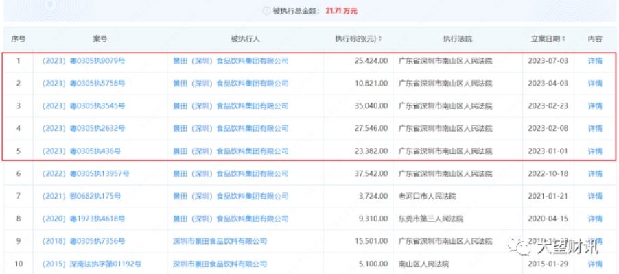This screenshot has height=274, width=619.
Task: Click the filing date 2023-07-03
Action: [x=548, y=61]
